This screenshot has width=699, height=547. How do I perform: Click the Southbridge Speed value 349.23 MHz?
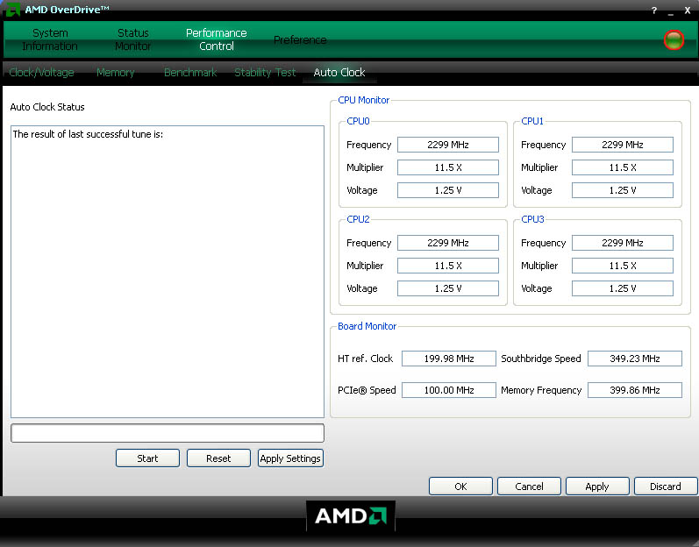point(635,359)
